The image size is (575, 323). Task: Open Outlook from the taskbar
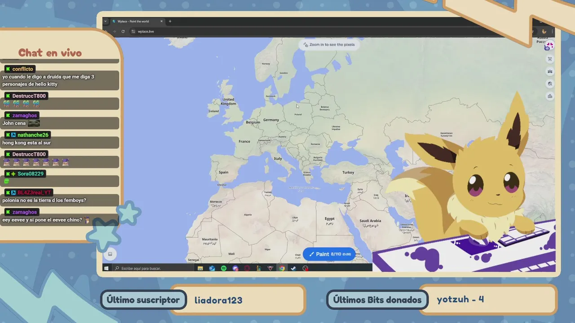pyautogui.click(x=212, y=268)
